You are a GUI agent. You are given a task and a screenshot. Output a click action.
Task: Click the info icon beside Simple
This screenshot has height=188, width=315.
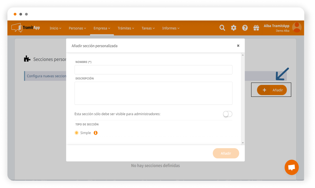[96, 133]
